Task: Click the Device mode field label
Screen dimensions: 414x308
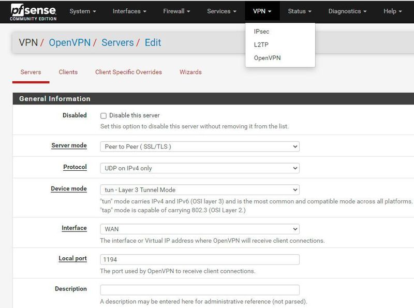Action: (x=69, y=188)
